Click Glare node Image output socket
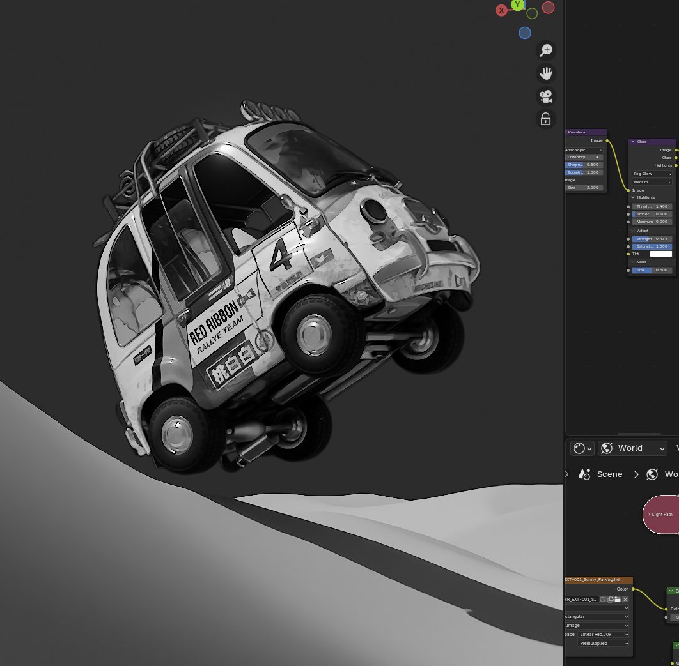The width and height of the screenshot is (679, 666). pos(676,150)
